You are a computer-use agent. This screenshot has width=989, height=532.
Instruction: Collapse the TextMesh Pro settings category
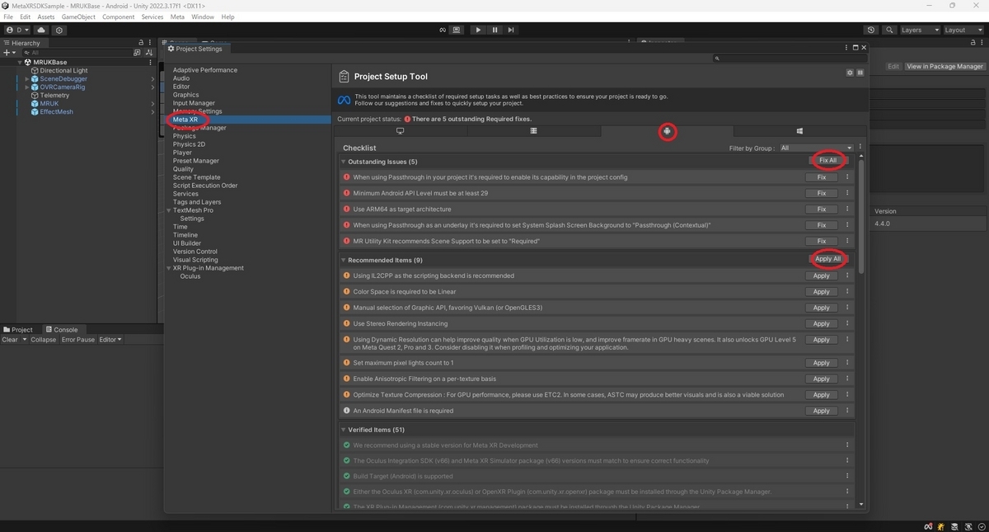point(169,210)
